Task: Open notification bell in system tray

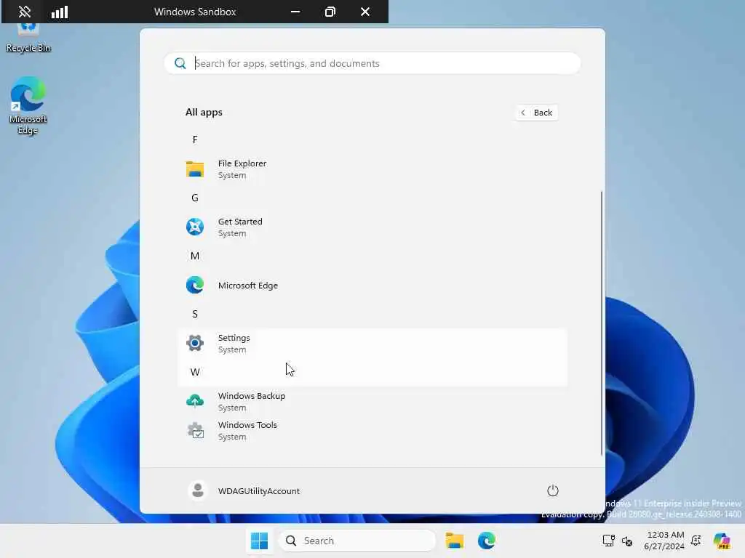Action: point(696,541)
